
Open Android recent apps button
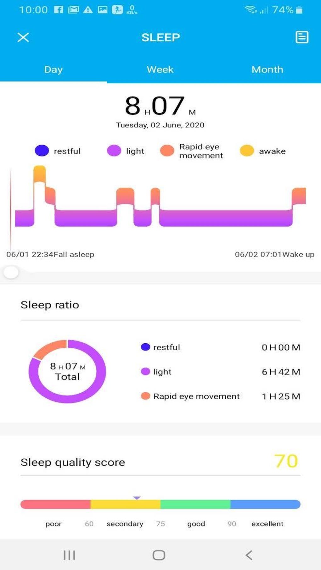pos(69,555)
